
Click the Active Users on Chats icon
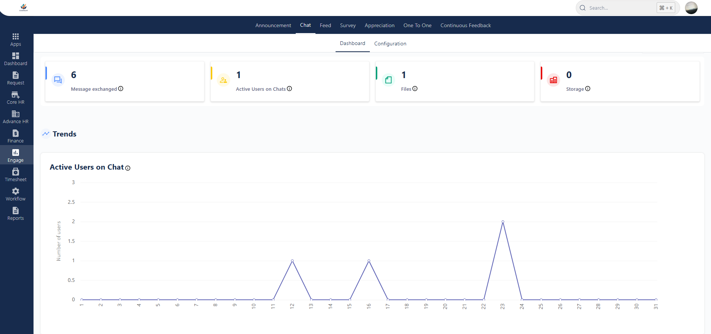click(223, 80)
